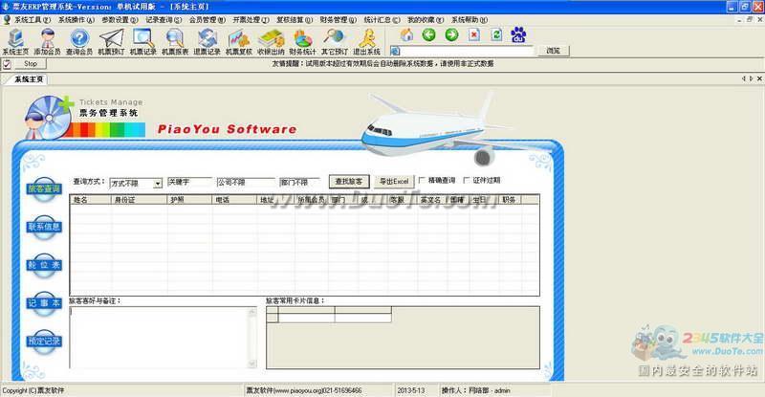Click the green Forward arrow icon

(x=451, y=34)
